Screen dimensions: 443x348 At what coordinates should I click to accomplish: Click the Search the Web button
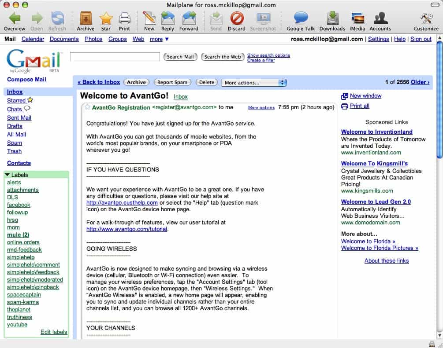pyautogui.click(x=223, y=57)
